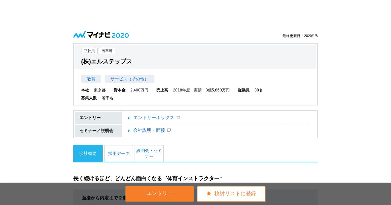Screen dimensions: 391x205
Task: Click the company name (株)エルステップス
Action: tap(107, 61)
